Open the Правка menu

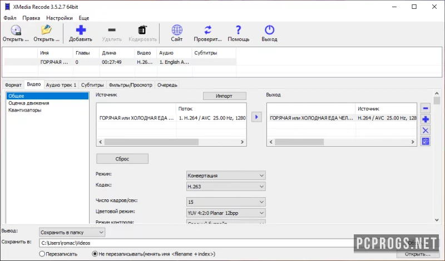coord(31,18)
